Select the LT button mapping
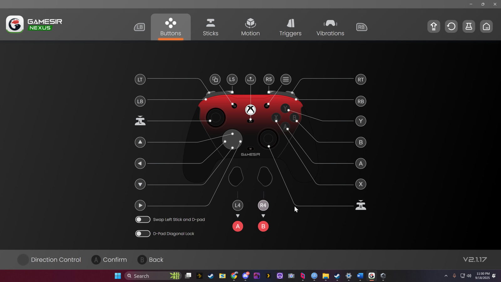Image resolution: width=501 pixels, height=282 pixels. (140, 80)
